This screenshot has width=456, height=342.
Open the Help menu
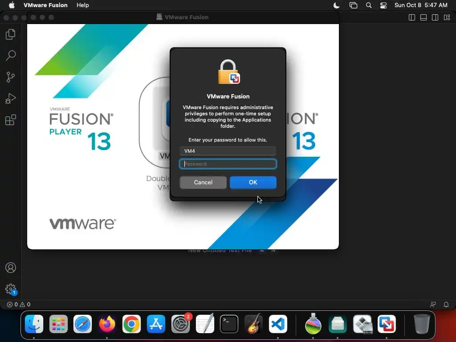pyautogui.click(x=82, y=5)
